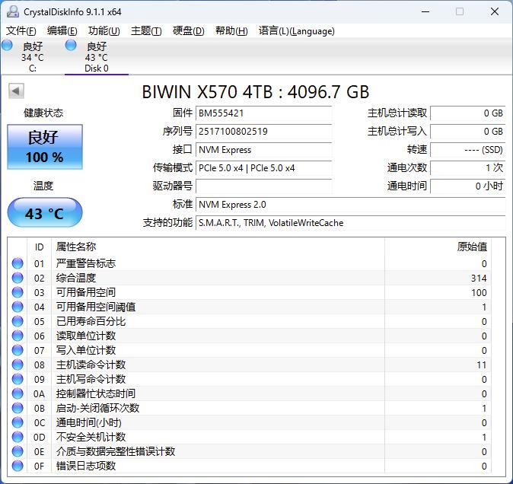Click status orb of attribute 09 主机写命令计数

18,379
